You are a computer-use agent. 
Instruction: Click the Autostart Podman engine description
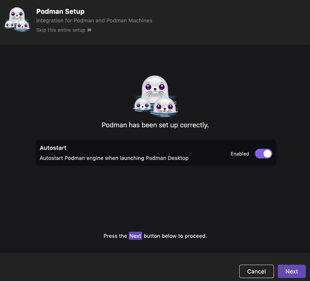coord(114,158)
